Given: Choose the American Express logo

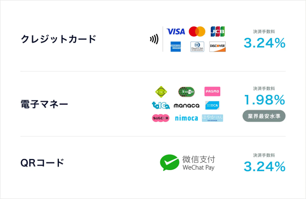Looking at the screenshot, I should pos(176,46).
